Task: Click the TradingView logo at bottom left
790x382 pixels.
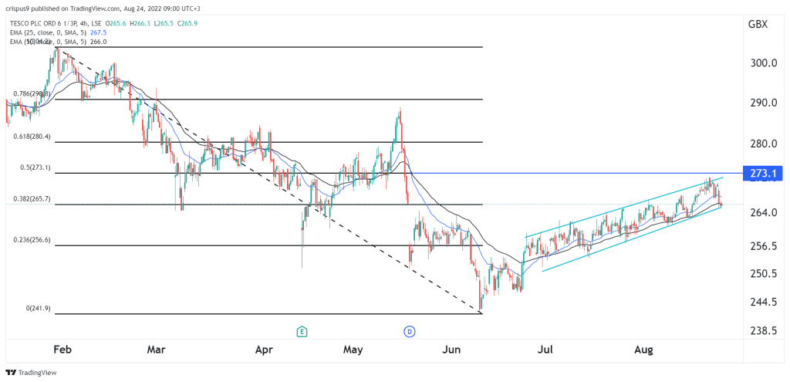Action: coord(31,373)
